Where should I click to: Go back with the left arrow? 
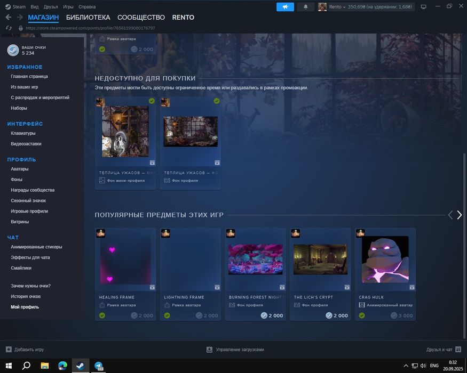coord(9,17)
